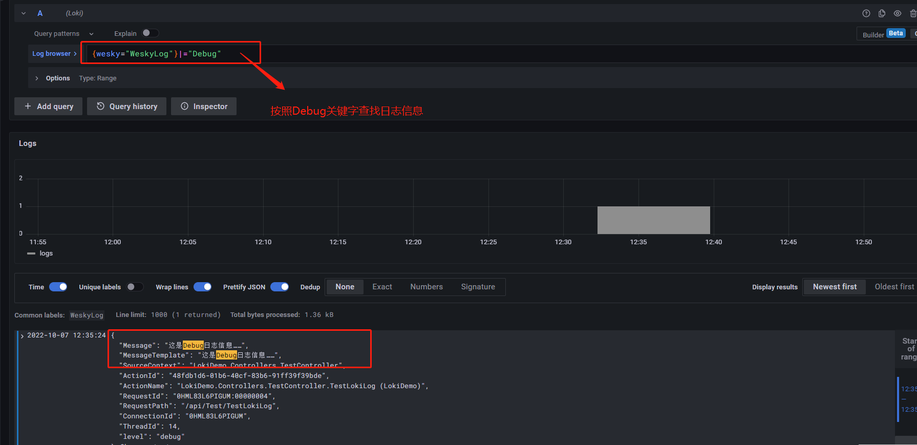Screen dimensions: 917x445
Task: Open the Log browser
Action: [54, 54]
